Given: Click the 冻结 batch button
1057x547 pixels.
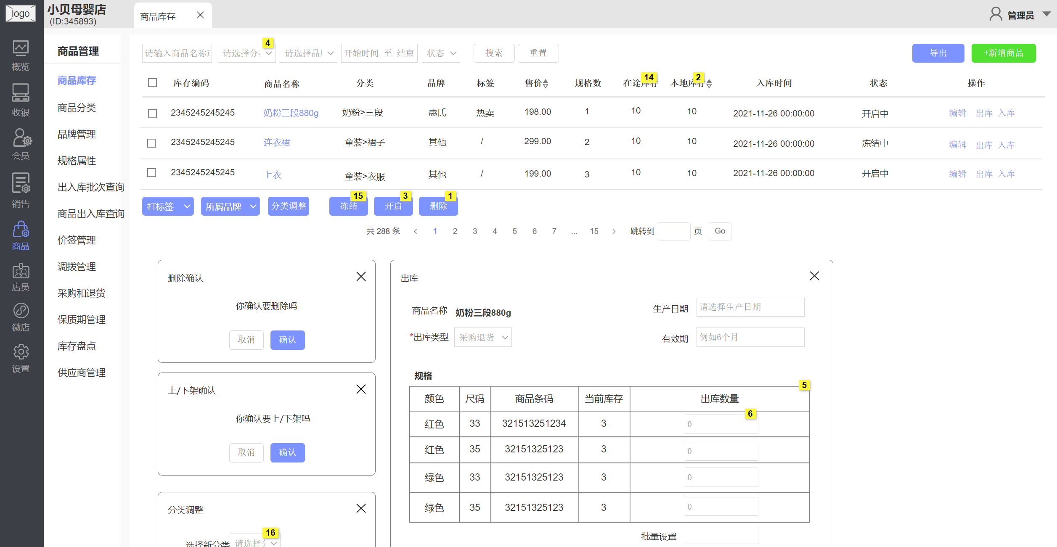Looking at the screenshot, I should coord(348,206).
